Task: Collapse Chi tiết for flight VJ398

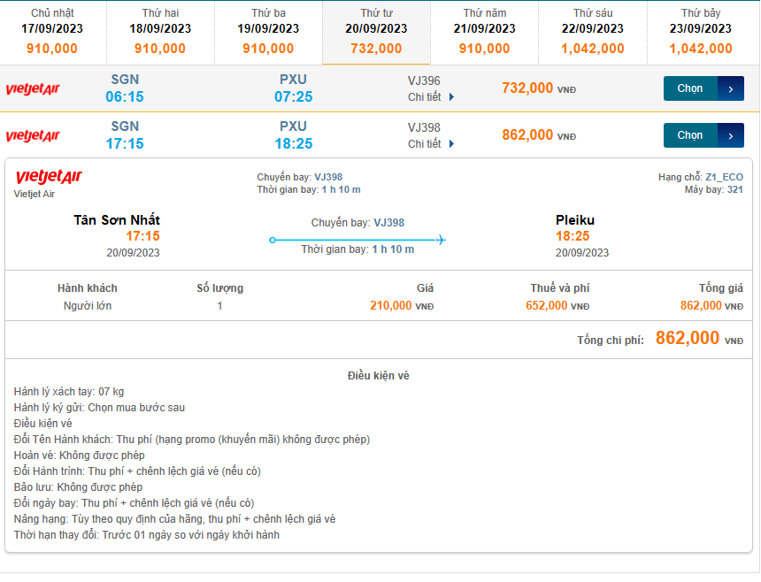Action: [430, 144]
